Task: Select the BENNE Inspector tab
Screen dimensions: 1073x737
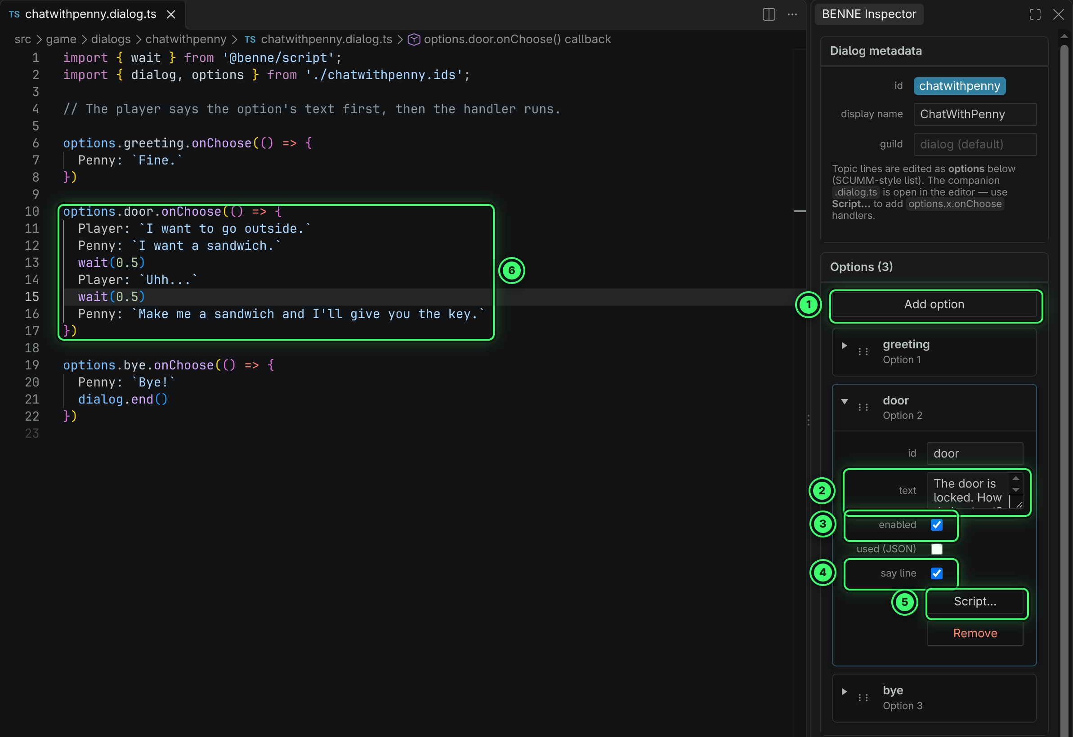Action: pyautogui.click(x=869, y=14)
